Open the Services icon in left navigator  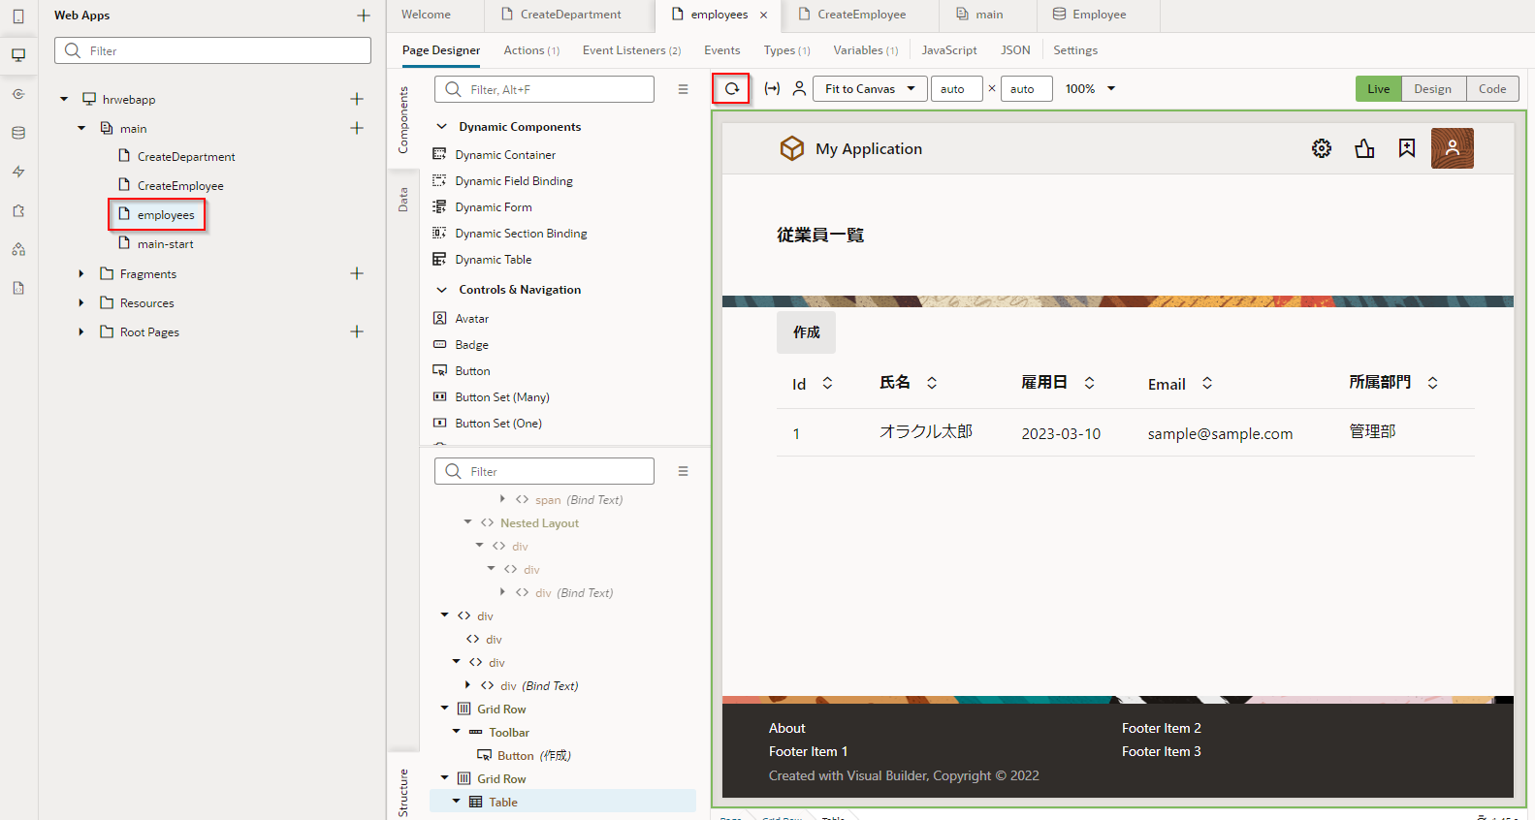pyautogui.click(x=18, y=94)
